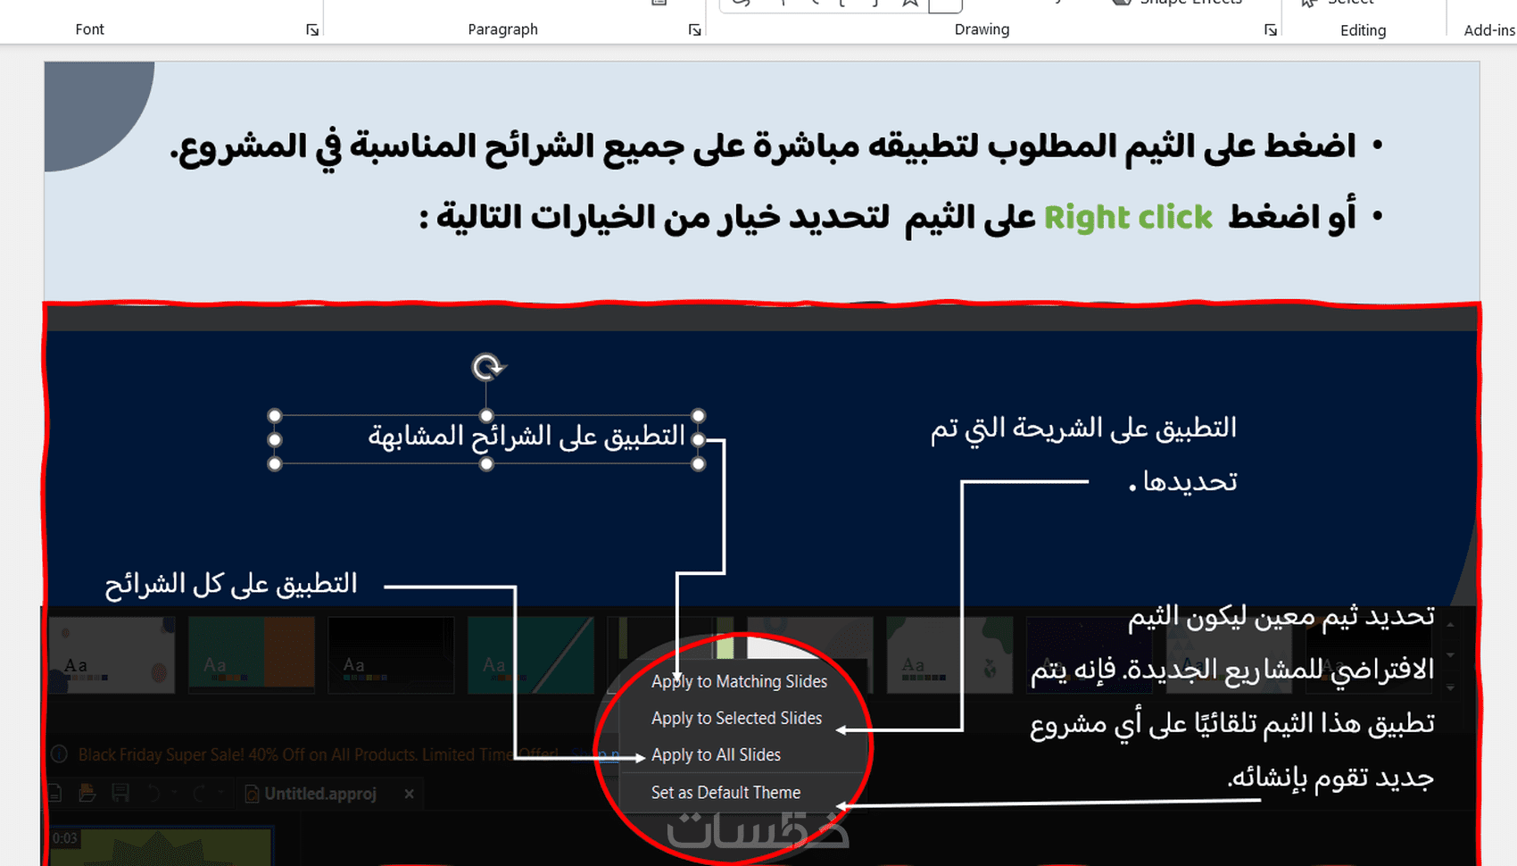Click the first bullet line starting 'اضغط على الثيم المطلوب'
Image resolution: width=1517 pixels, height=866 pixels.
point(764,146)
